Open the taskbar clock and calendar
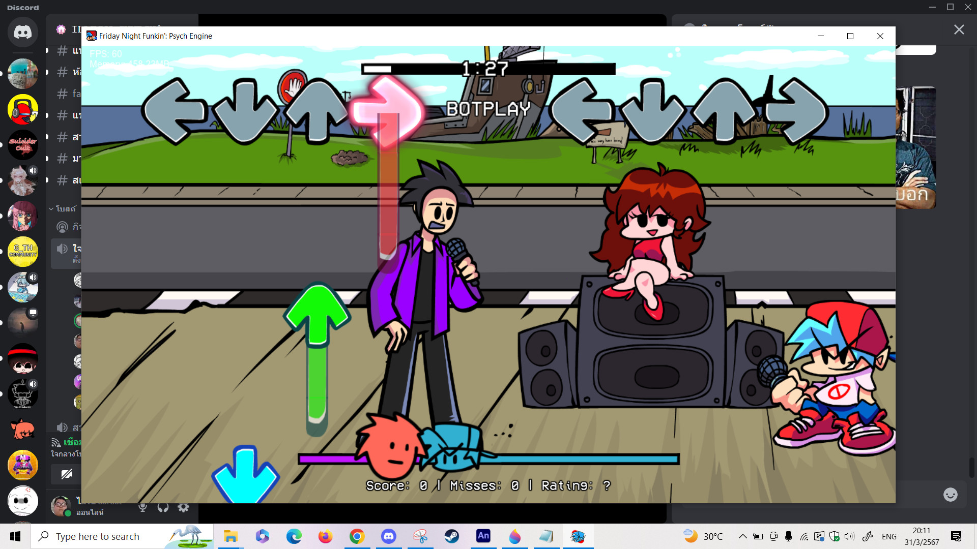 point(922,536)
